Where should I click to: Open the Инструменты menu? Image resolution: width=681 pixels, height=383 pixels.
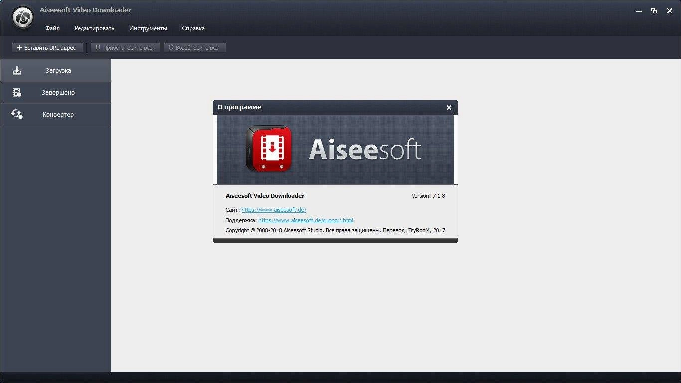[148, 28]
